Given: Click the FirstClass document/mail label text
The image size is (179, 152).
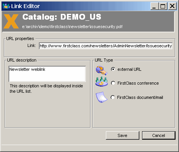Looking at the screenshot, I should pyautogui.click(x=140, y=97).
